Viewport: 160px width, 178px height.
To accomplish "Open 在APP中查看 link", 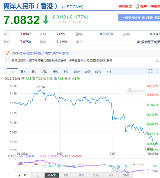I will tap(150, 6).
